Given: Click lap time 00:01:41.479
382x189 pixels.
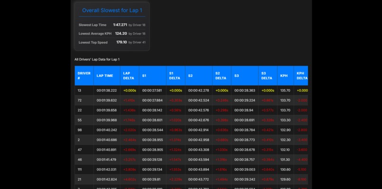Looking at the screenshot, I should pyautogui.click(x=107, y=160).
